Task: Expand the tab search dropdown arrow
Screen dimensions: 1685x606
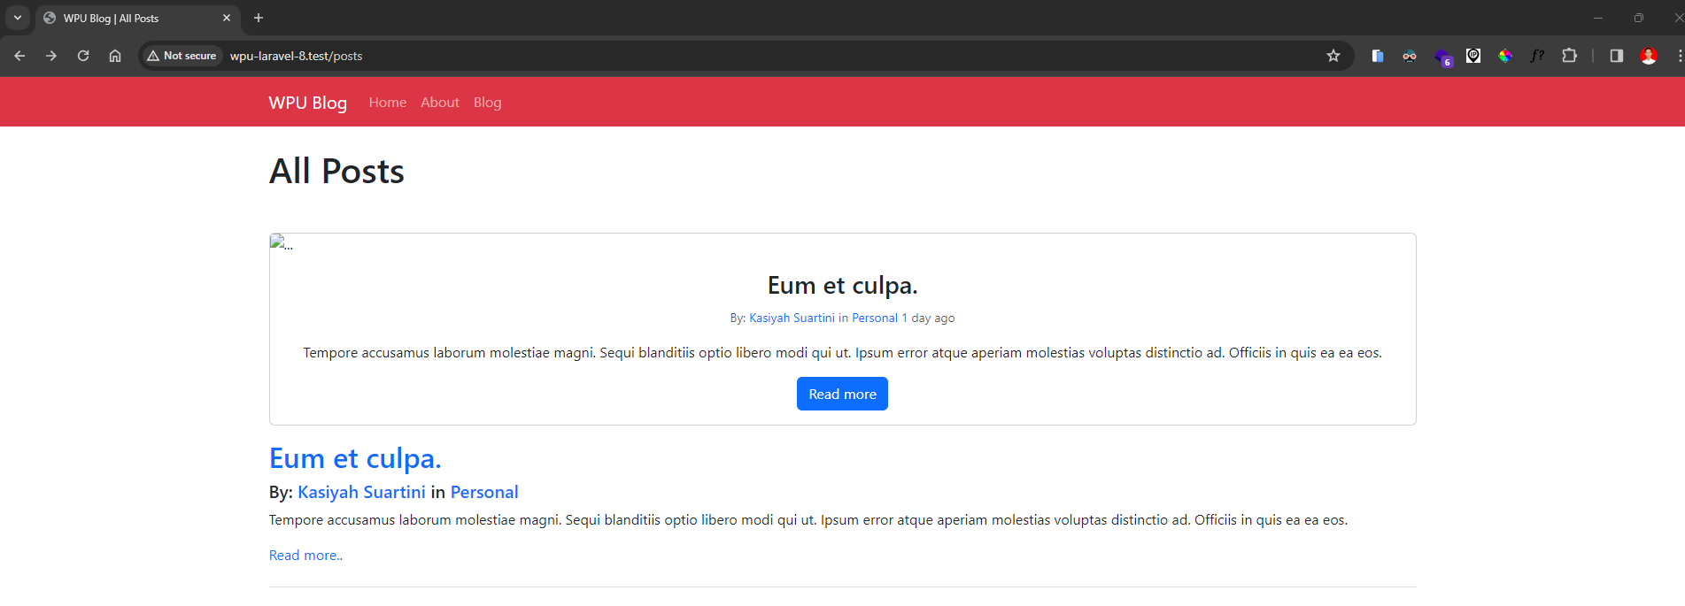Action: [17, 18]
